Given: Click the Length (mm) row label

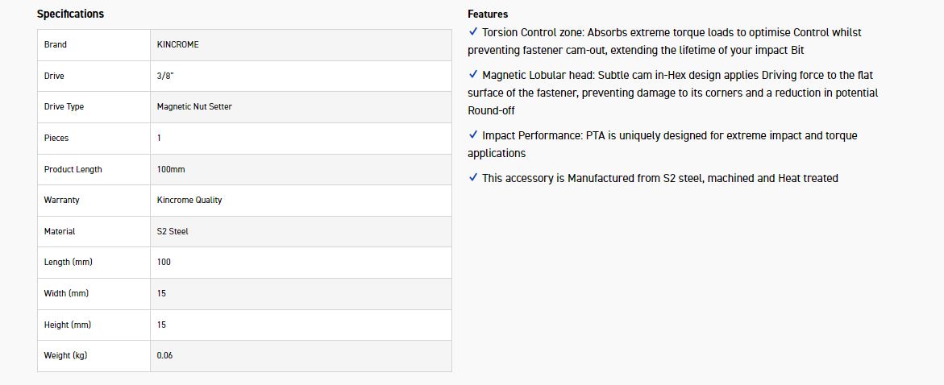Looking at the screenshot, I should coord(67,262).
